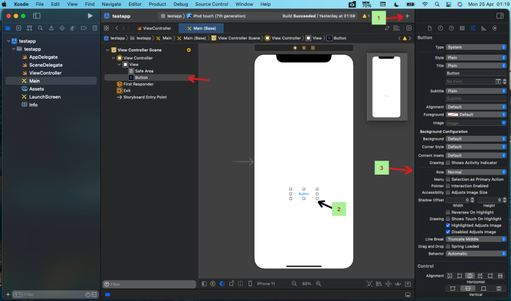The image size is (511, 301).
Task: Open the Issue navigator warning icon
Action: point(51,28)
